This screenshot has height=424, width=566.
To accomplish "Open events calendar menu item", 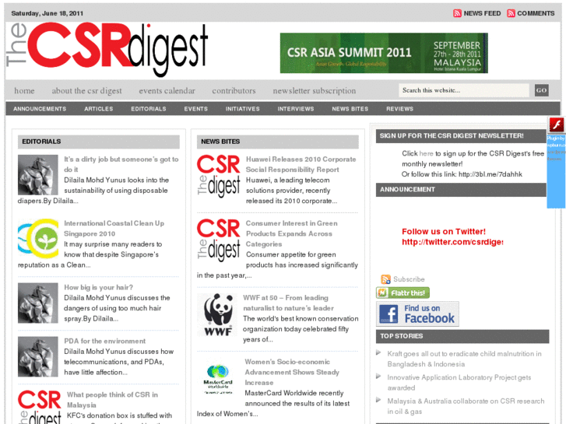I will tap(167, 90).
